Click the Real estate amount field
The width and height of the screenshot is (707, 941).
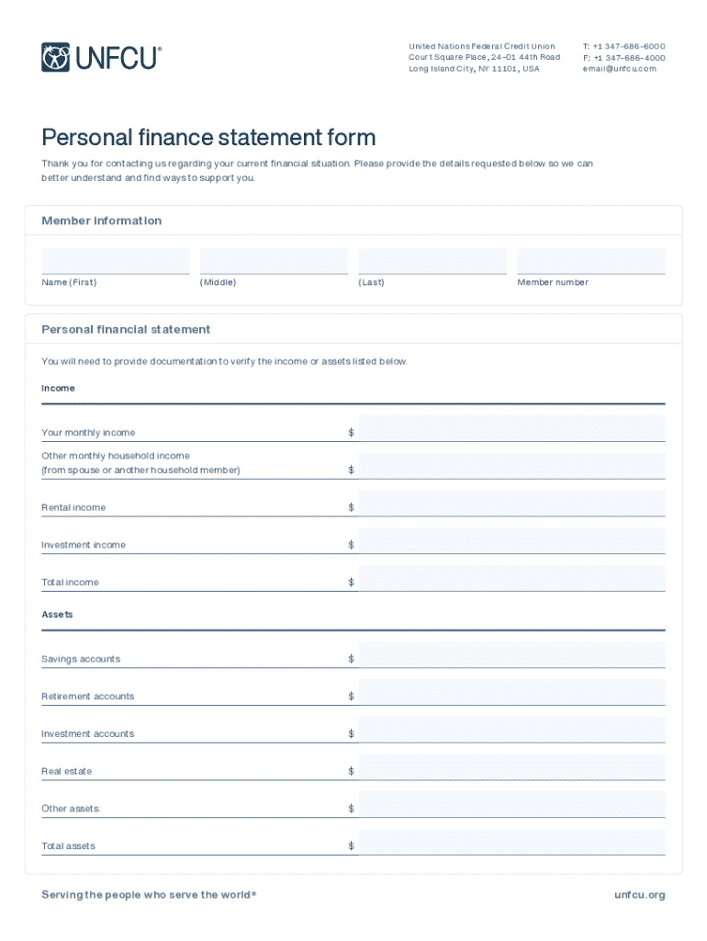tap(511, 767)
